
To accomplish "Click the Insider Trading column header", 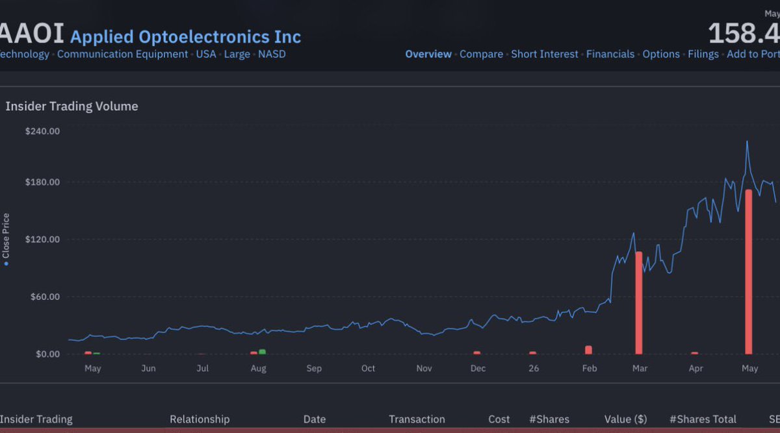I will pyautogui.click(x=36, y=419).
